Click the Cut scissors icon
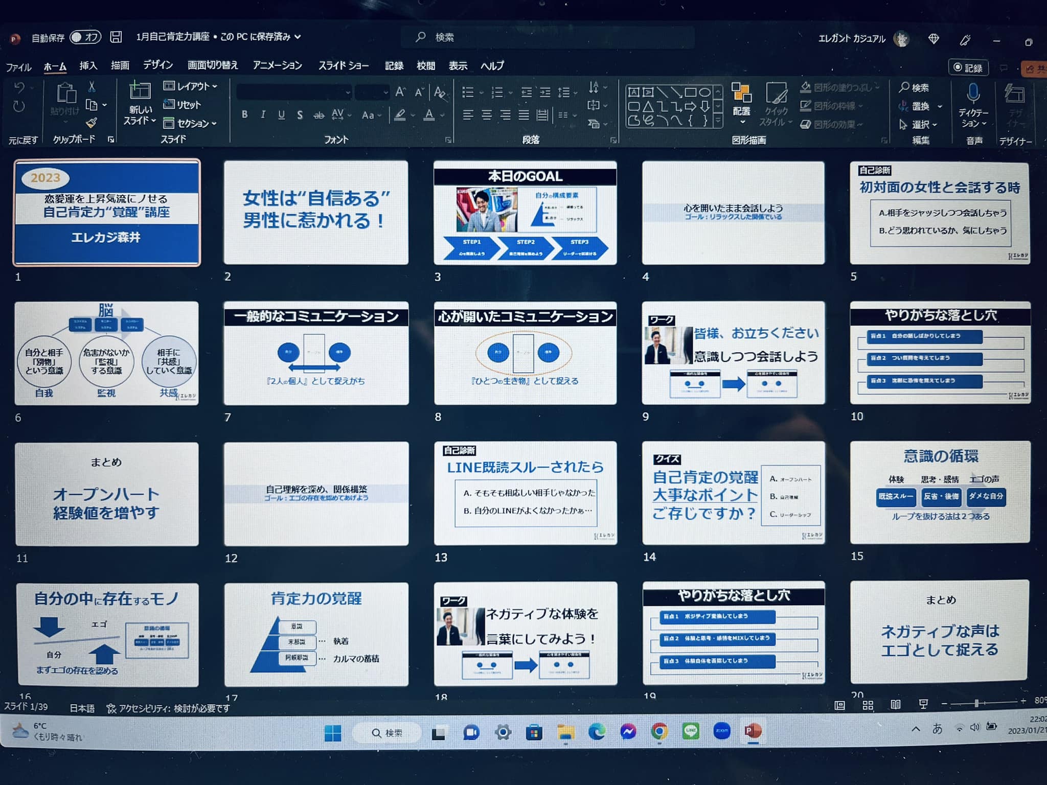 (x=92, y=86)
